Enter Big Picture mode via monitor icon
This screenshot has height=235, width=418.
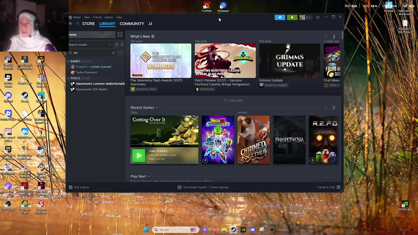click(318, 17)
